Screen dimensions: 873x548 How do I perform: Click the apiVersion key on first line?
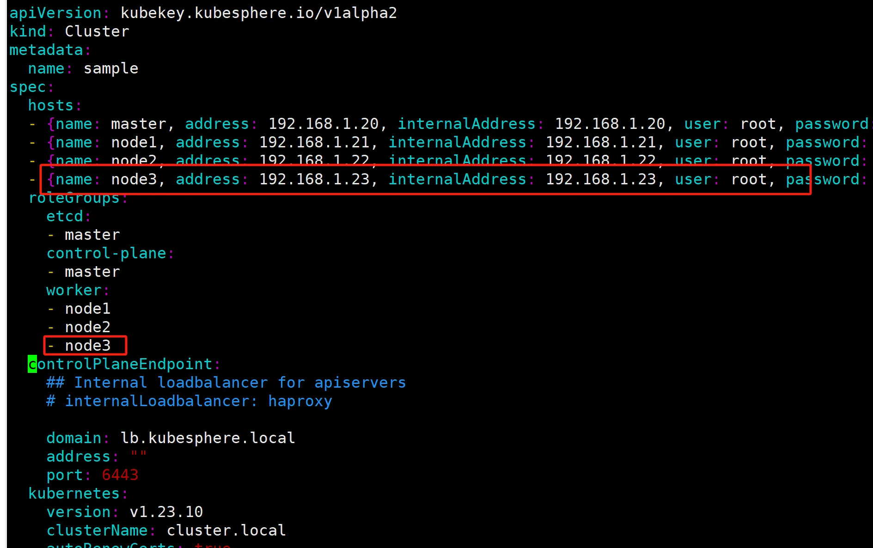click(55, 13)
